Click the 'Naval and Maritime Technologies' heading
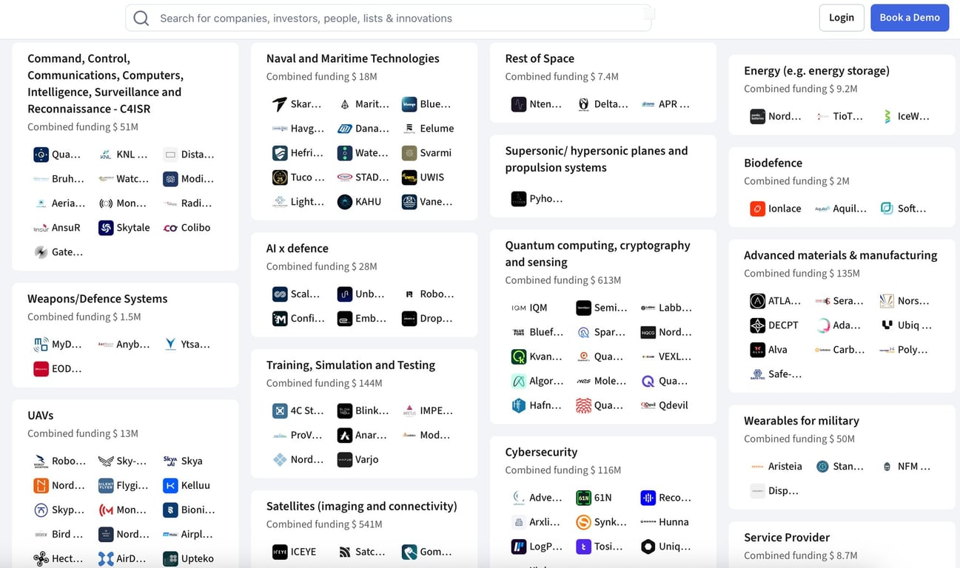 click(x=353, y=58)
